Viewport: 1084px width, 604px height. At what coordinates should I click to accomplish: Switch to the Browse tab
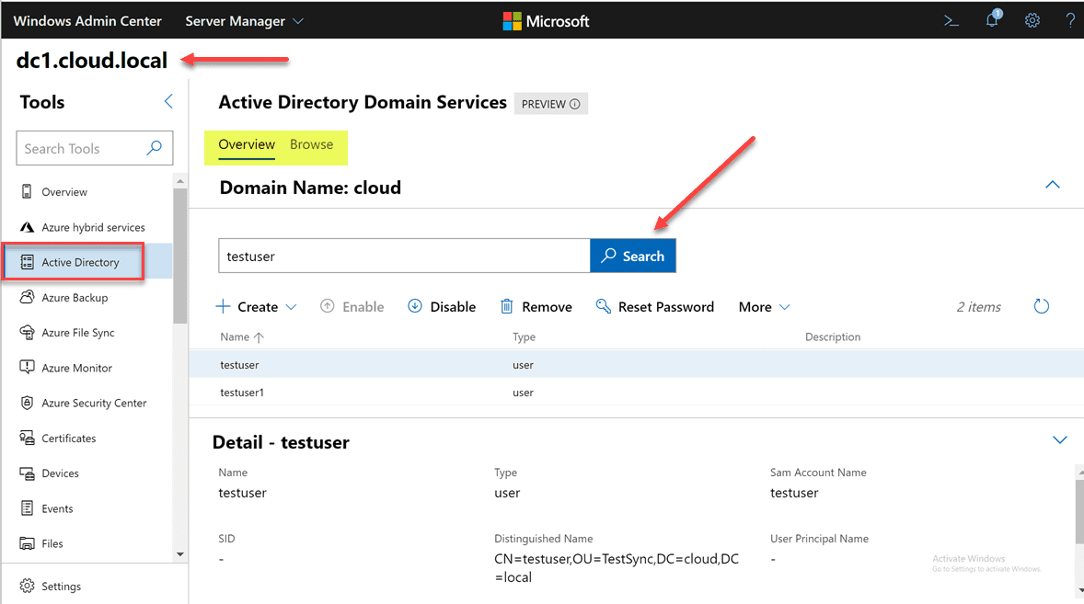pyautogui.click(x=311, y=144)
